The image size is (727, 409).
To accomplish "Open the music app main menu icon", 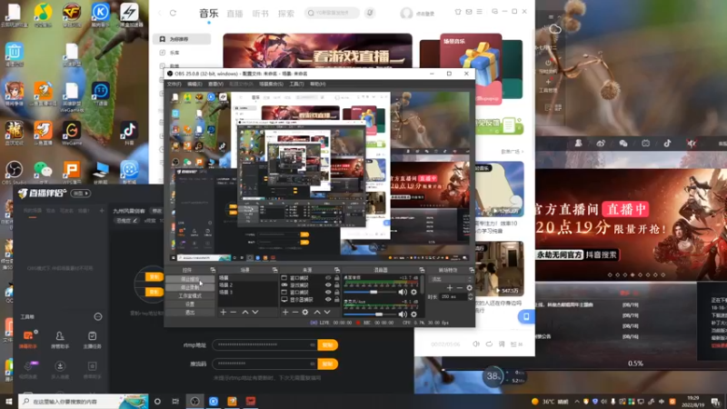I will (480, 12).
